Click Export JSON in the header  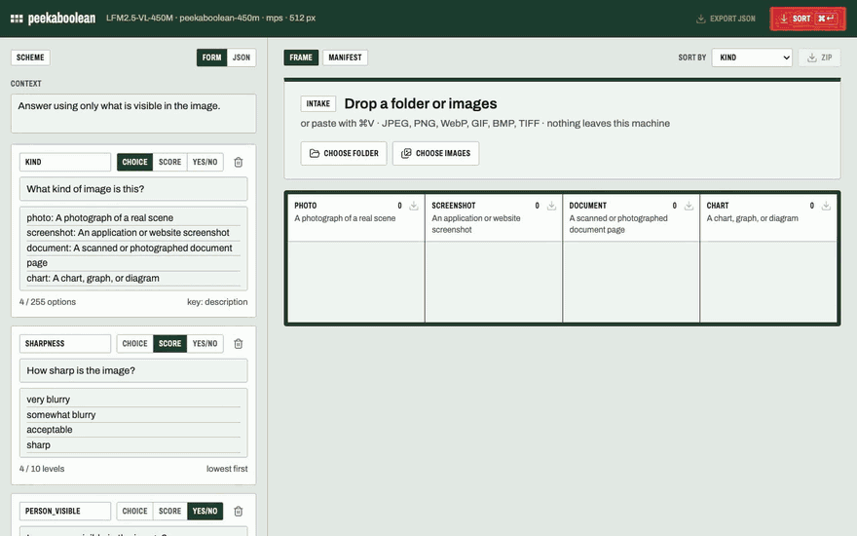(x=726, y=19)
